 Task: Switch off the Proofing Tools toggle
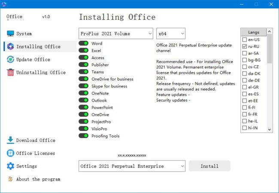pos(83,136)
